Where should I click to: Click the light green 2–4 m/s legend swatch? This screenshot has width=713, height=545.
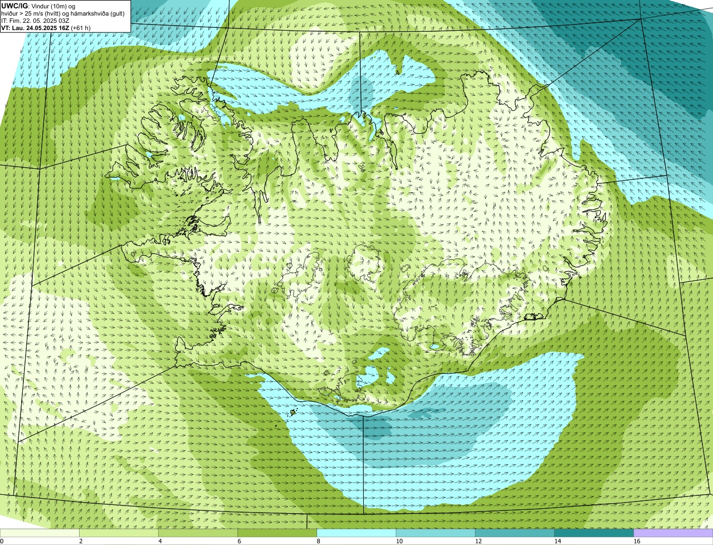(x=119, y=533)
